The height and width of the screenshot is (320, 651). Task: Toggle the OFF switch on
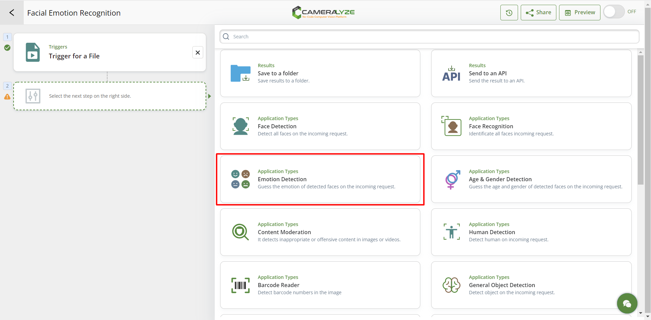pyautogui.click(x=614, y=12)
